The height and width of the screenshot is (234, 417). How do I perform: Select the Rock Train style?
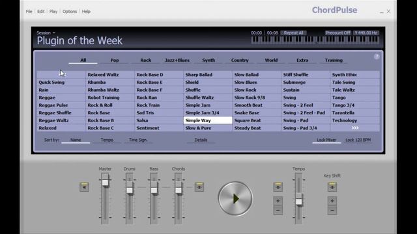[x=159, y=105]
